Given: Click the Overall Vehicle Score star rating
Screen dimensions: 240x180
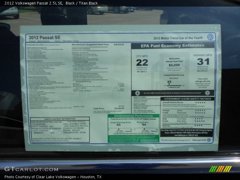Looking at the screenshot, I should coord(200,103).
